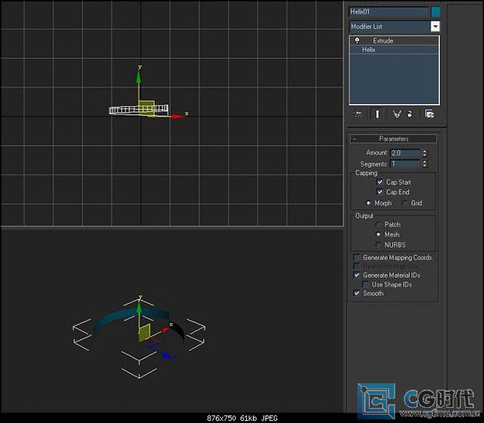This screenshot has width=484, height=423.
Task: Remove modifier from the stack icon
Action: [x=410, y=114]
